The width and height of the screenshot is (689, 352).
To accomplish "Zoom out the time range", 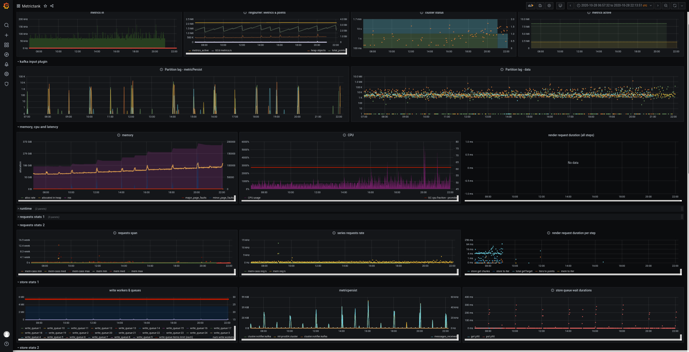I will point(666,6).
